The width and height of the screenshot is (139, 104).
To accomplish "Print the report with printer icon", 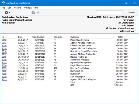I will 33,13.
